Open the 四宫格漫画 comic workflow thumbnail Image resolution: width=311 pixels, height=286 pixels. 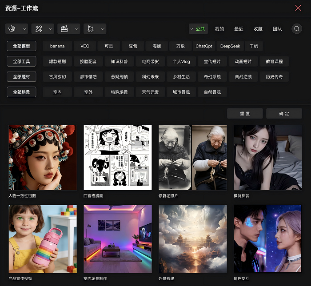coord(118,158)
